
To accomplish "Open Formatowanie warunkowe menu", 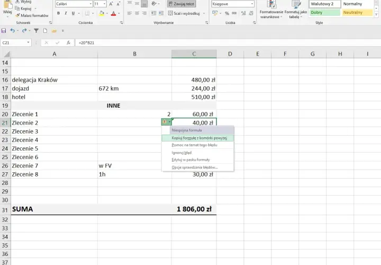I will [x=271, y=10].
